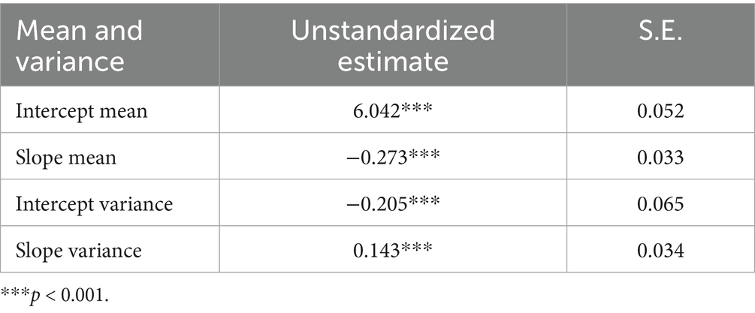
Task: Click the 0.033 standard error value
Action: coord(660,158)
